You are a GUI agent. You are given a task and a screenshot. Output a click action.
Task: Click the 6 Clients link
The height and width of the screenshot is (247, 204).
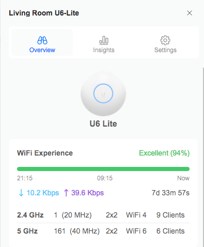point(170,231)
